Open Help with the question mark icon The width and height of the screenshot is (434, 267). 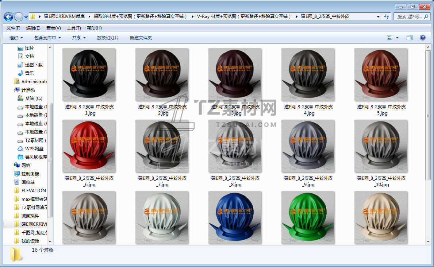pyautogui.click(x=423, y=38)
